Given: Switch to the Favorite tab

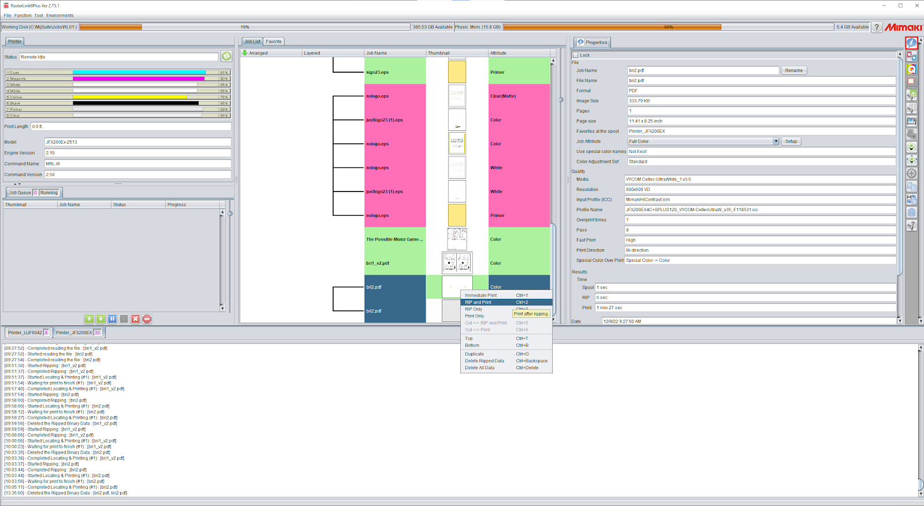Looking at the screenshot, I should (x=274, y=42).
